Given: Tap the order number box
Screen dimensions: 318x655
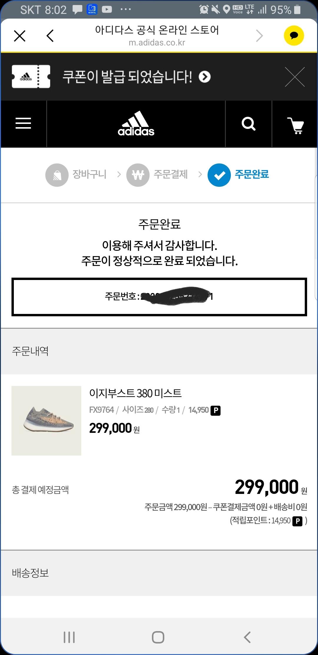Looking at the screenshot, I should point(159,297).
